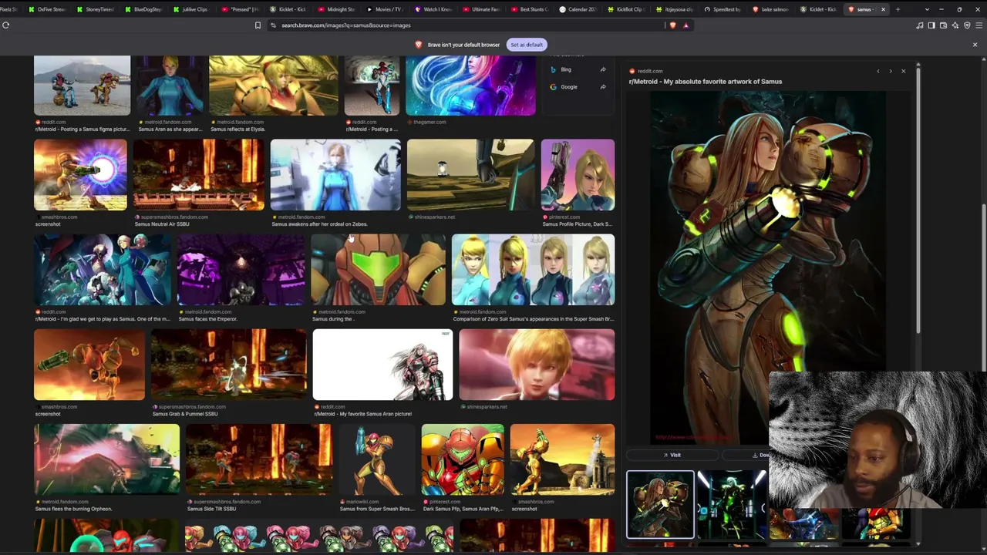Open Samus faces the Emperor image

(x=241, y=270)
